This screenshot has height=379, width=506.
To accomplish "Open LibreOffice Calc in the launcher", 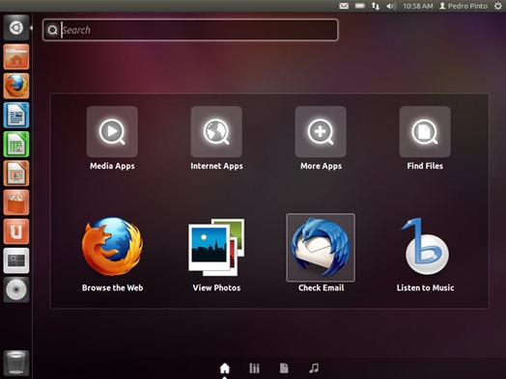I will click(16, 144).
